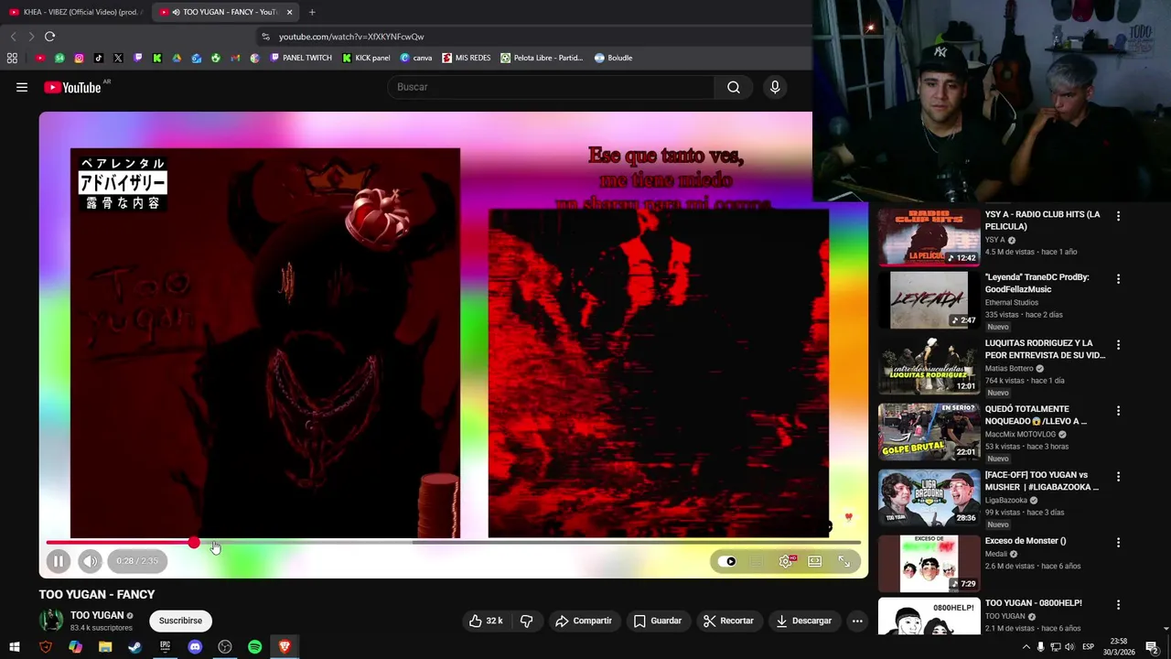Open the X bookmark

click(x=118, y=58)
